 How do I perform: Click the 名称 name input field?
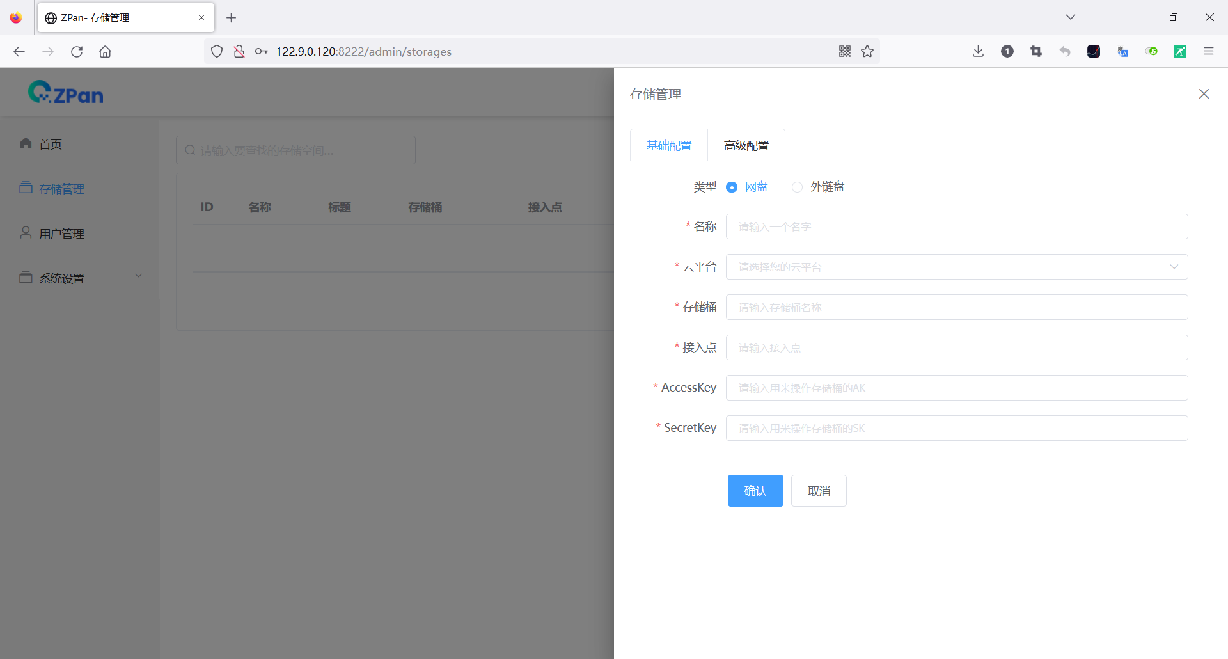click(x=956, y=226)
